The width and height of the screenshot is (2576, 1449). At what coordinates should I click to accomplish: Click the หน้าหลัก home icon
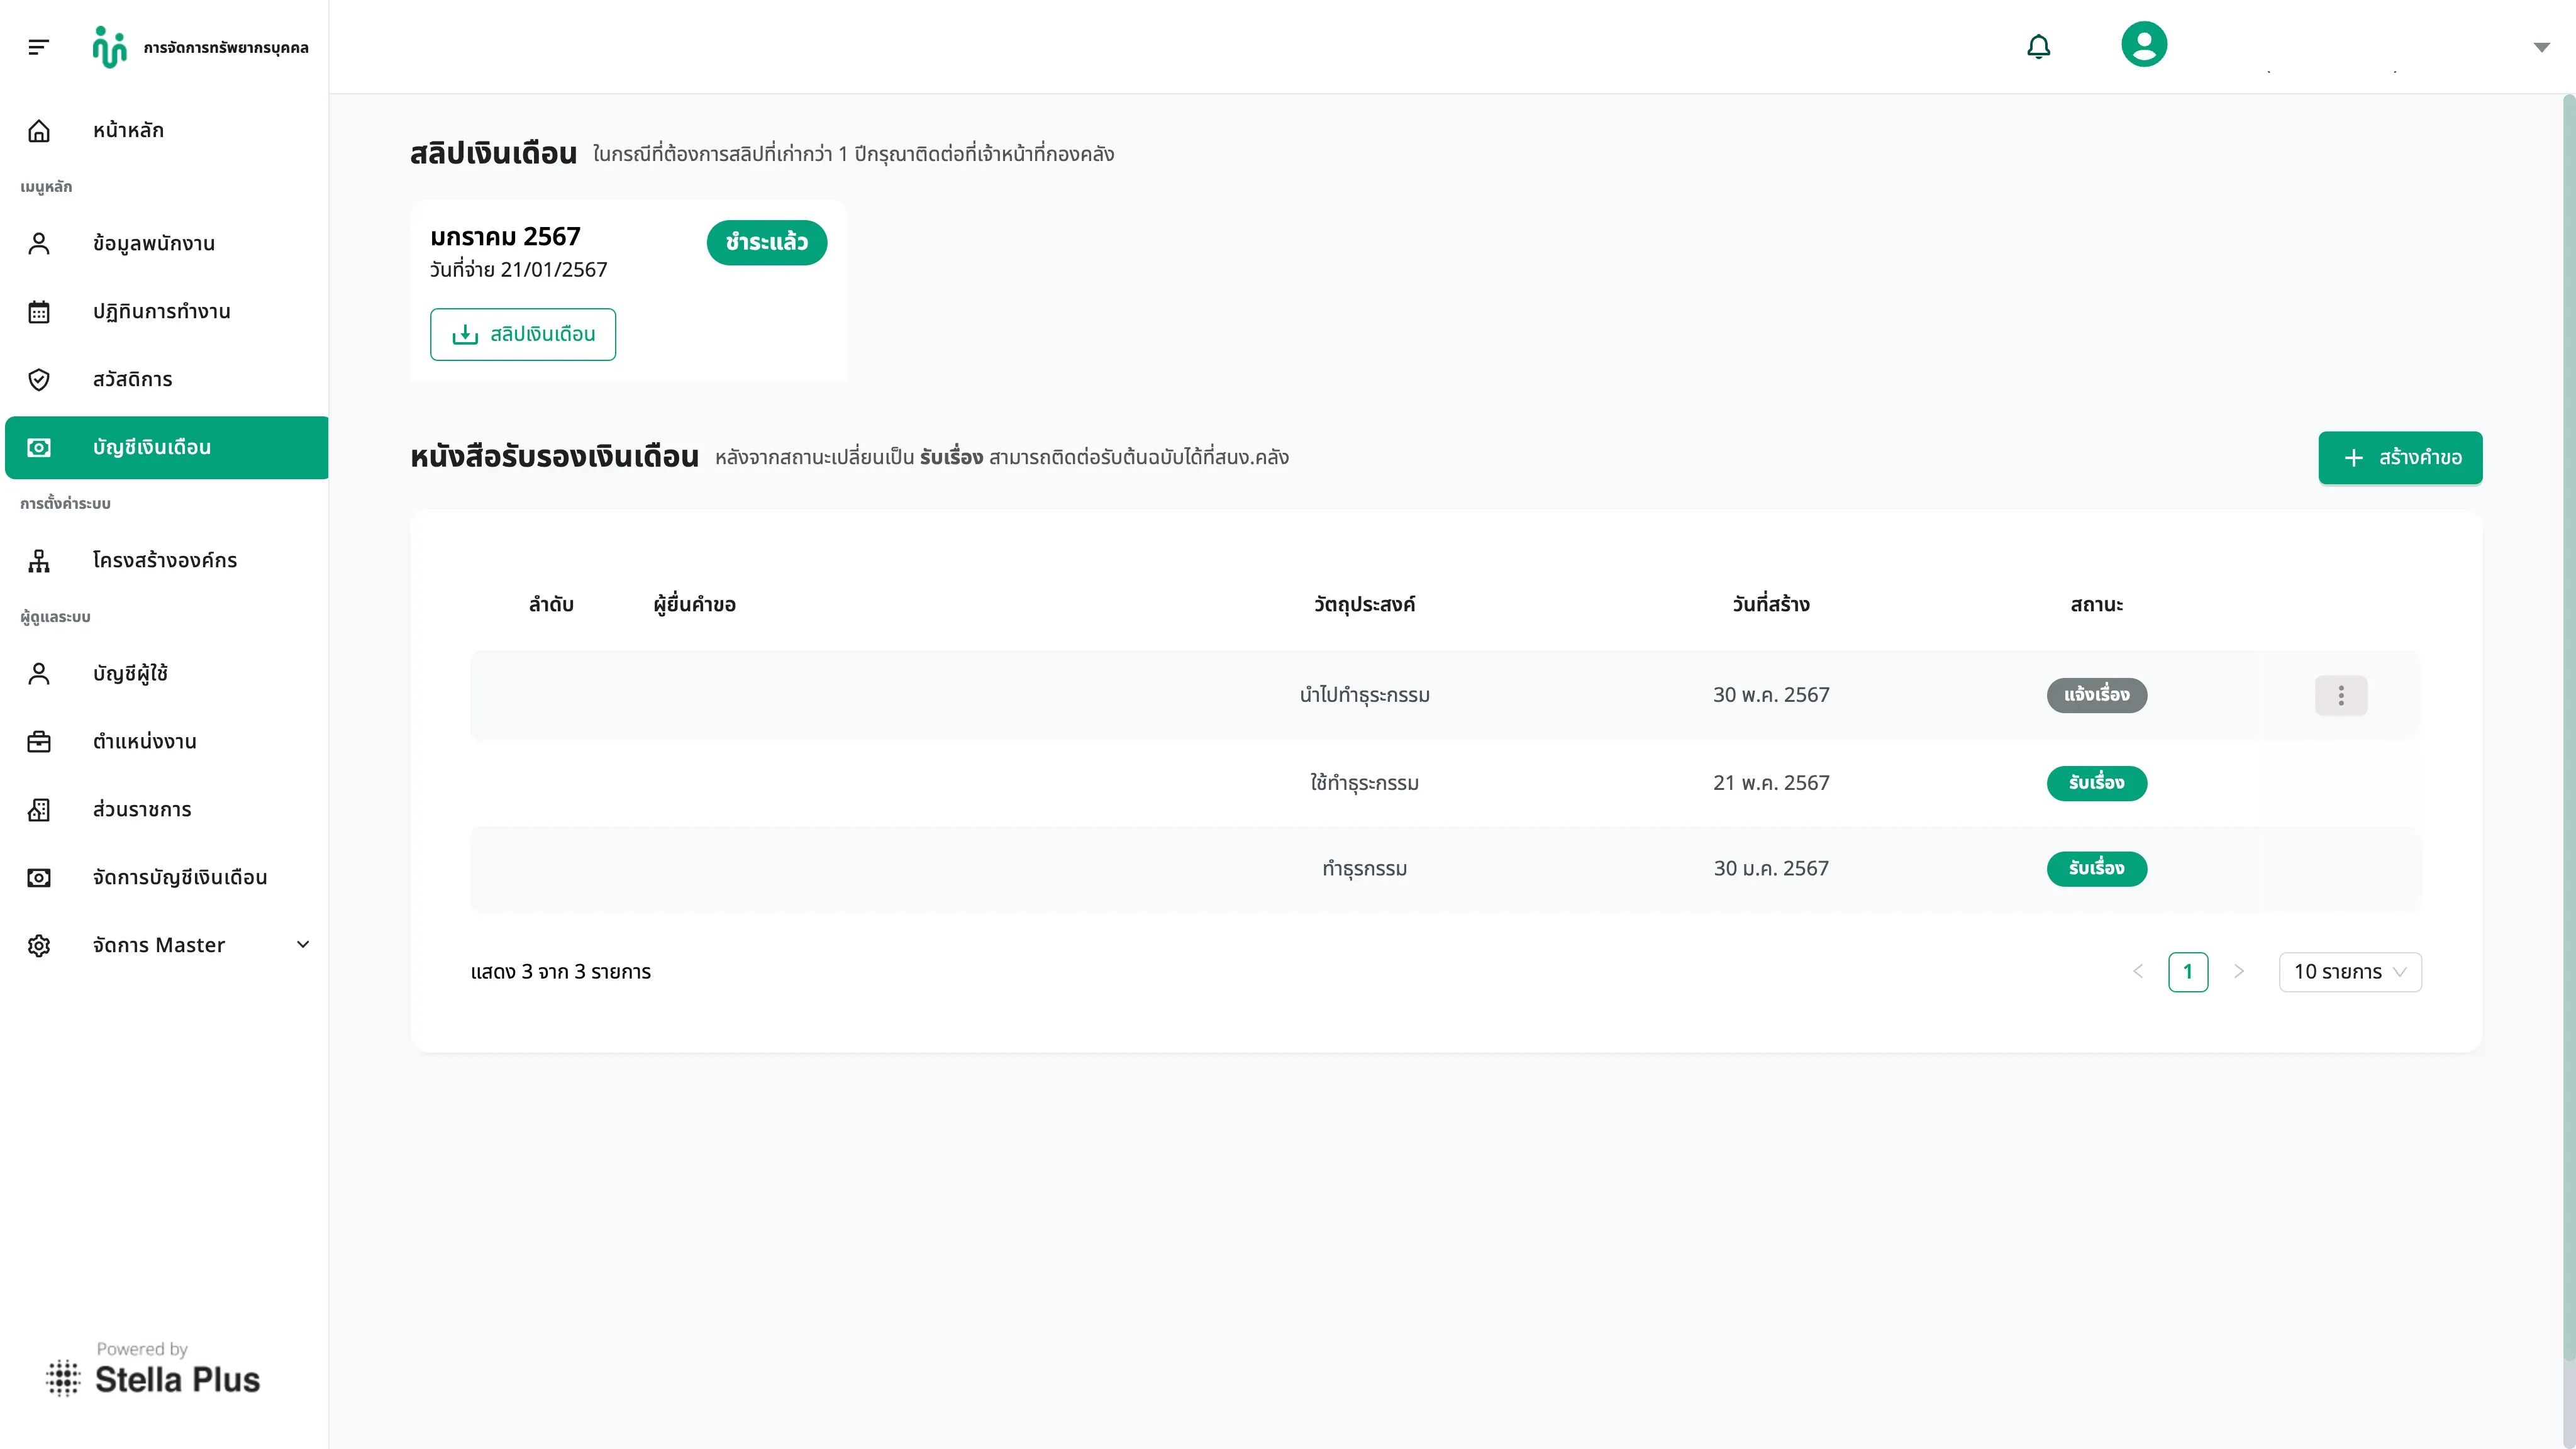[x=39, y=131]
